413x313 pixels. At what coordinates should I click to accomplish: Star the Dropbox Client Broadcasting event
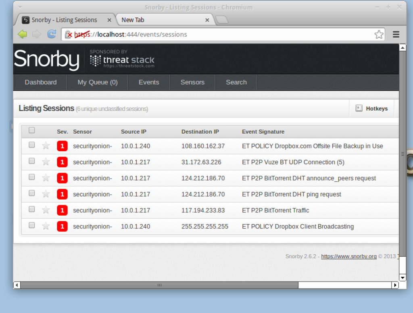point(46,226)
